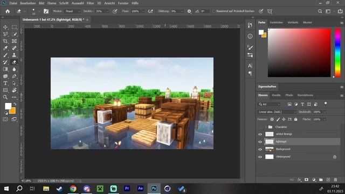Select the Brush tool
The image size is (345, 194).
pos(5,55)
